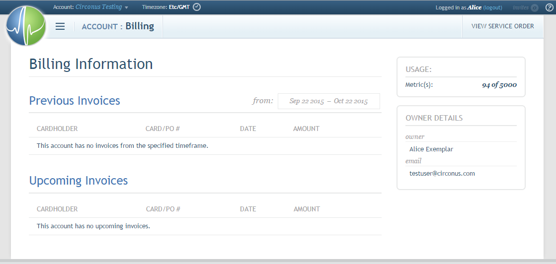
Task: Click Previous Invoices CARDHOLDER column header
Action: click(57, 129)
